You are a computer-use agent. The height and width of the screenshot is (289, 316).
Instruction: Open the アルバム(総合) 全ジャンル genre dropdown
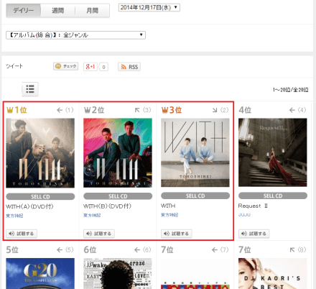pyautogui.click(x=75, y=35)
